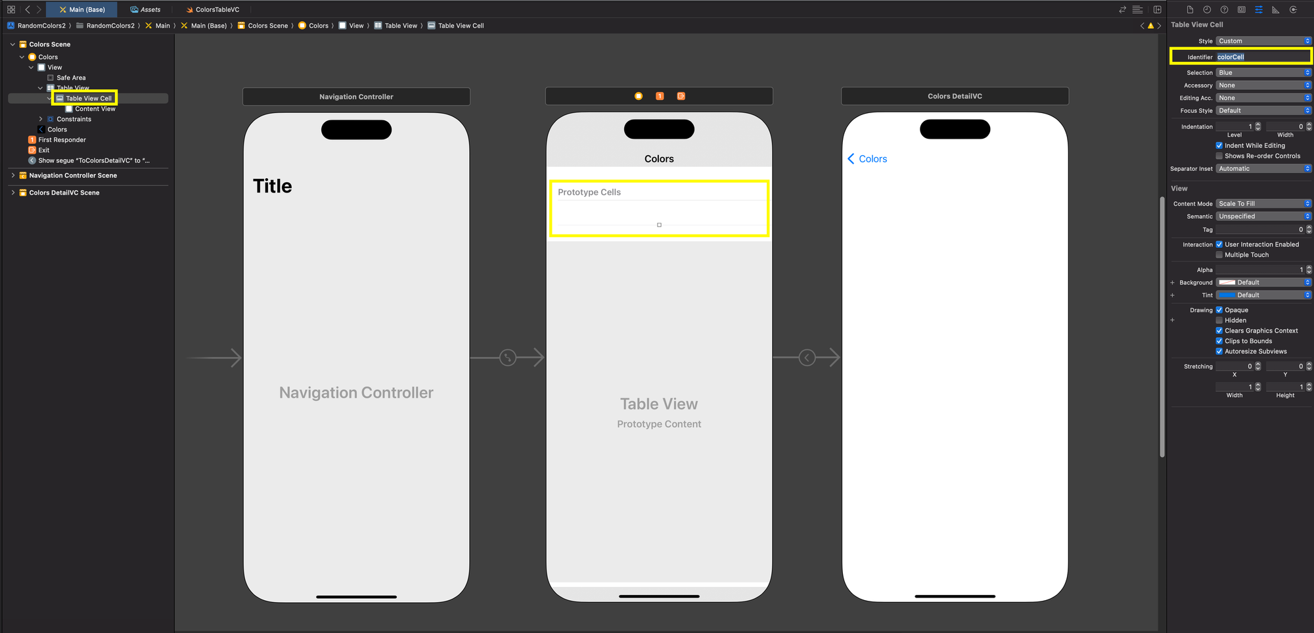
Task: Click the view controller dock icon in Colors scene
Action: 638,96
